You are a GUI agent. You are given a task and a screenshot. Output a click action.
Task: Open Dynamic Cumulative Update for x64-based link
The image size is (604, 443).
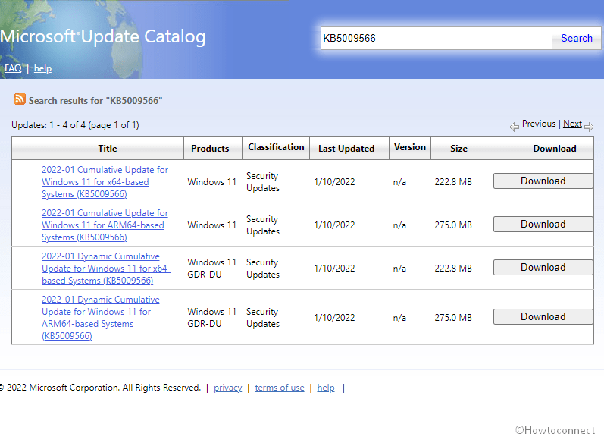[x=105, y=269]
